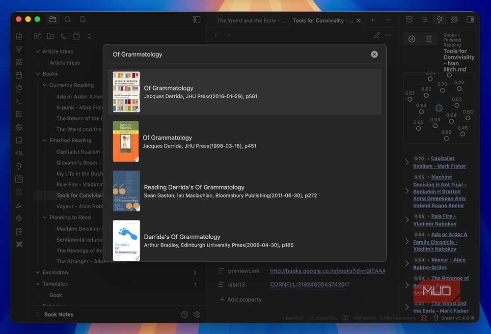Collapse all folders icon in explorer
Screen dimensions: 491x334
[89, 36]
